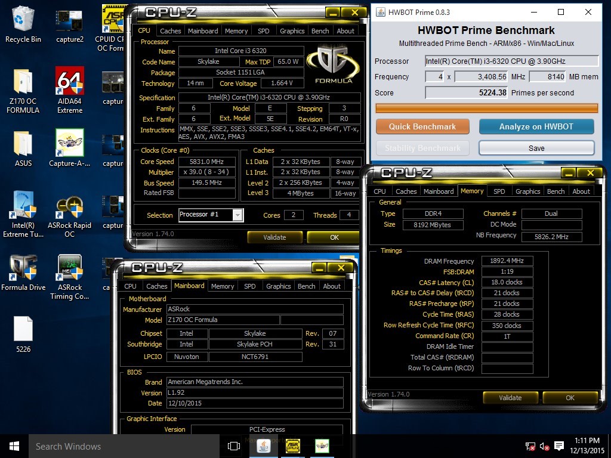This screenshot has height=458, width=611.
Task: Click the CAS# Latency value 18.0 clocks
Action: point(507,282)
